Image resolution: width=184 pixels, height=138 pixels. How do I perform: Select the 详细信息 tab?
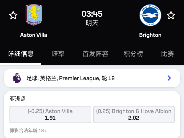(x=21, y=54)
